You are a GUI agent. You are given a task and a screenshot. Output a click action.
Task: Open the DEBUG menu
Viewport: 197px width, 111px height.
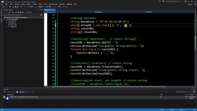click(x=29, y=4)
